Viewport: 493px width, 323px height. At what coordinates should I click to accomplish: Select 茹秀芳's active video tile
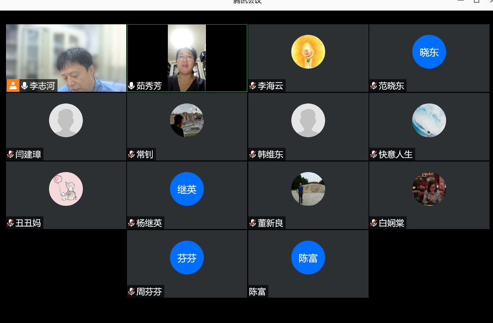(x=187, y=58)
